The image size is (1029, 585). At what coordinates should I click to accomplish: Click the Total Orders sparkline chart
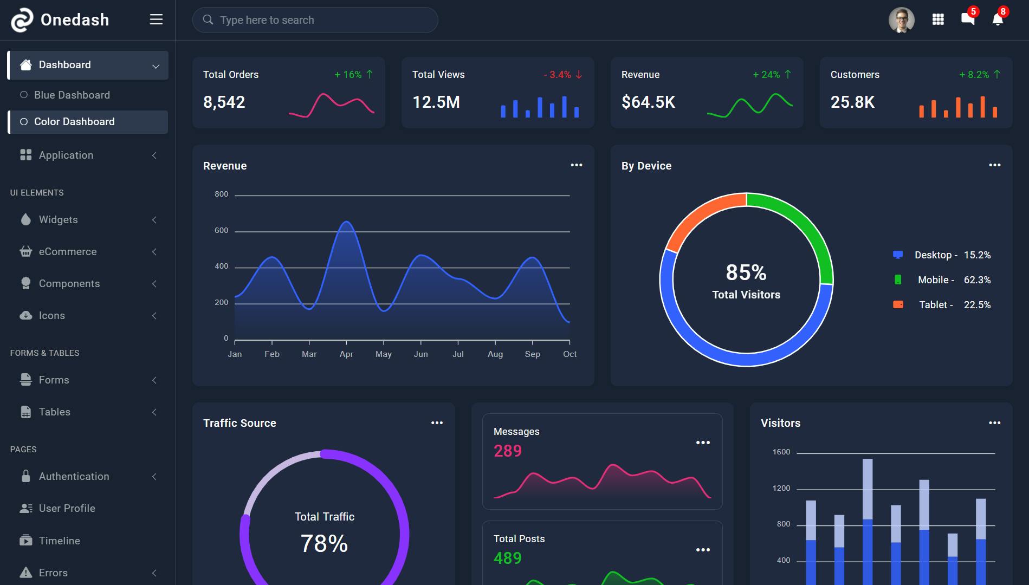332,105
